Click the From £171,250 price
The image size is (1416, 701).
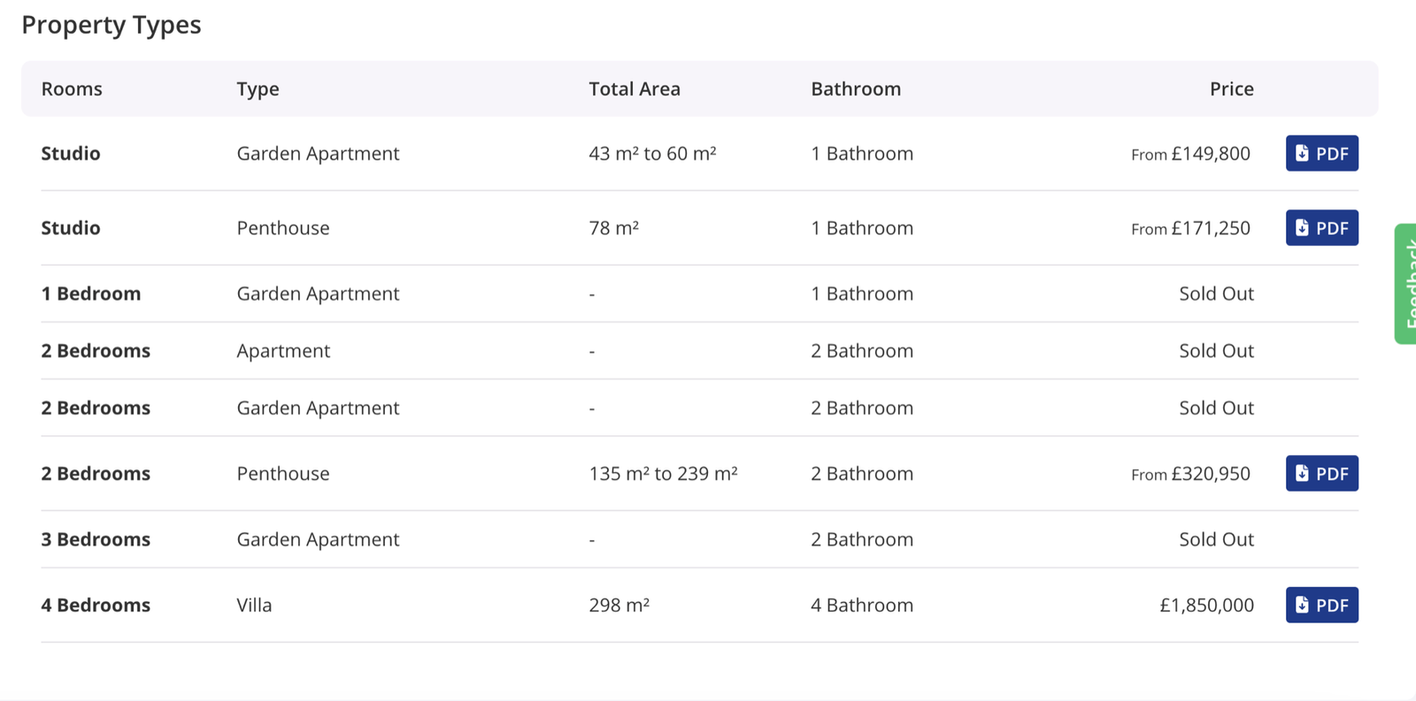1190,228
